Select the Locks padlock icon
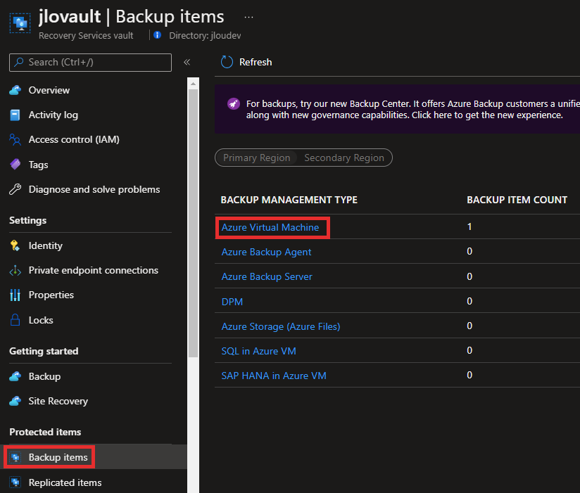Viewport: 580px width, 493px height. (15, 320)
